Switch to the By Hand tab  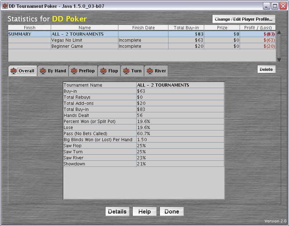(57, 71)
